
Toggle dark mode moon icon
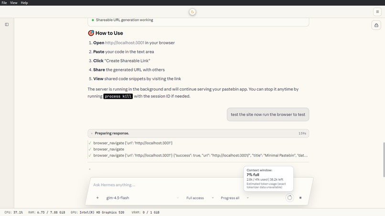pyautogui.click(x=192, y=12)
